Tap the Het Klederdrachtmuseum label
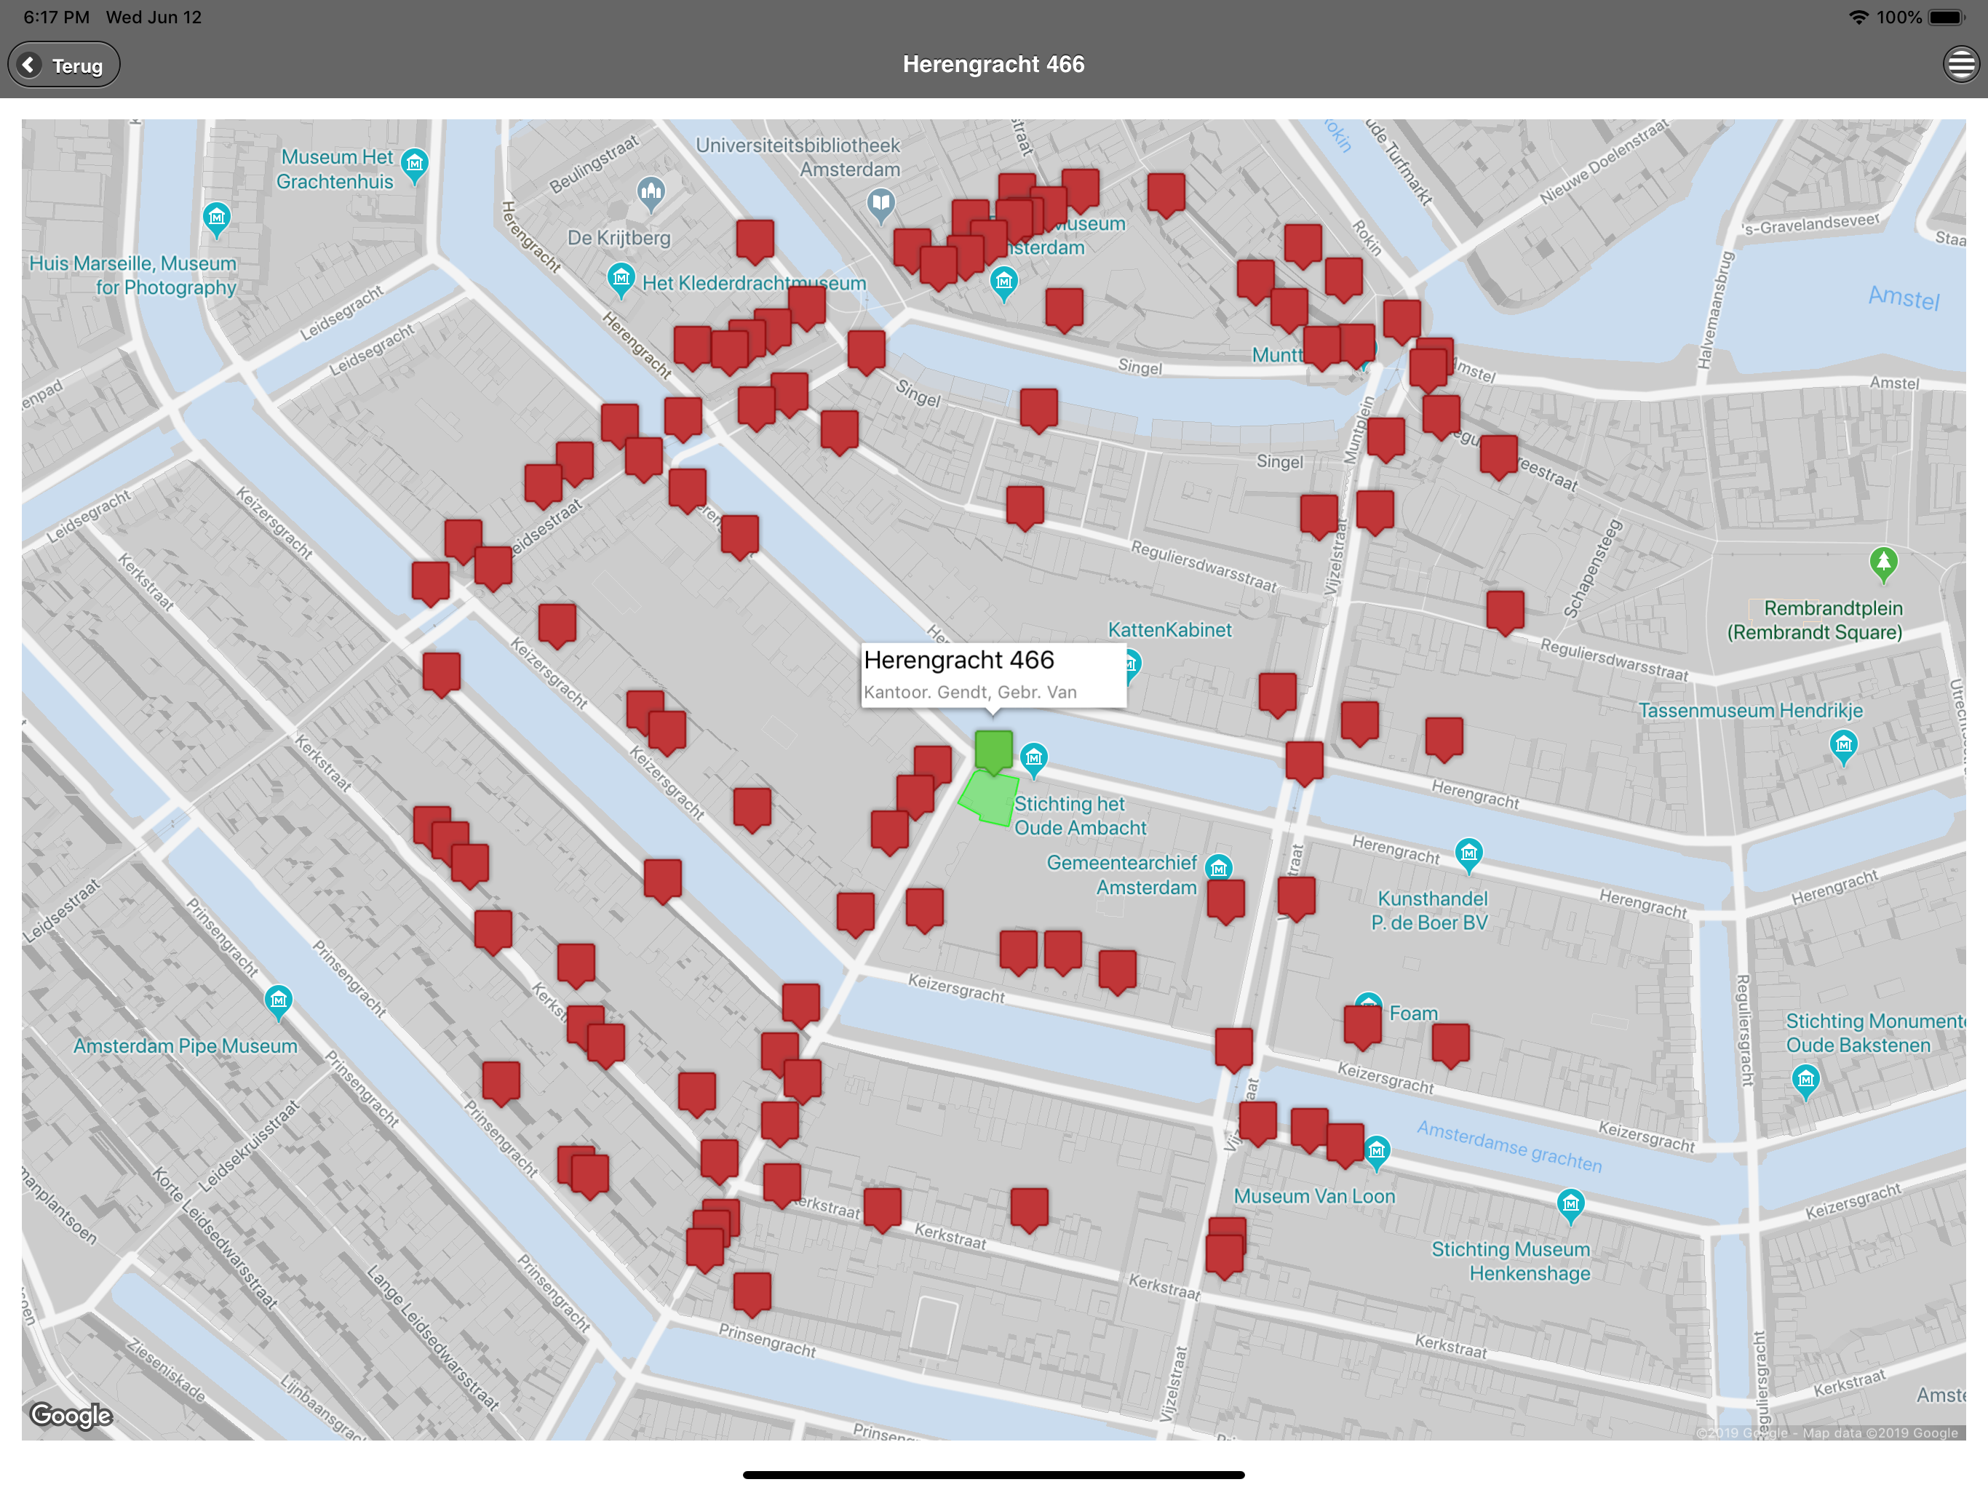Screen dimensions: 1988x1490 point(754,283)
